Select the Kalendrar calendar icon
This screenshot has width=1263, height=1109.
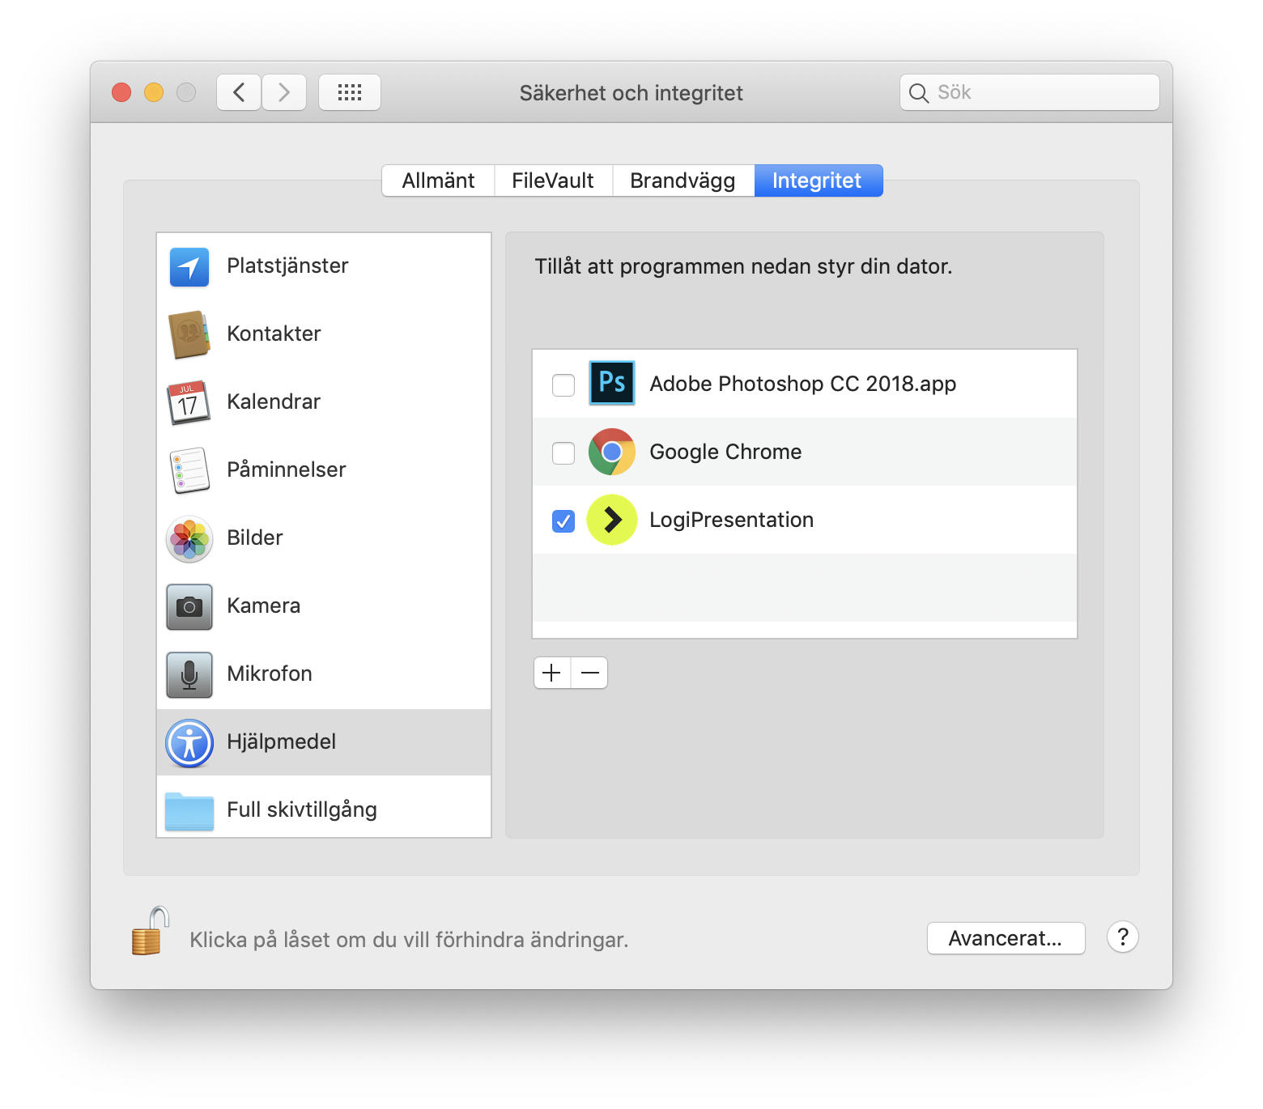[189, 402]
